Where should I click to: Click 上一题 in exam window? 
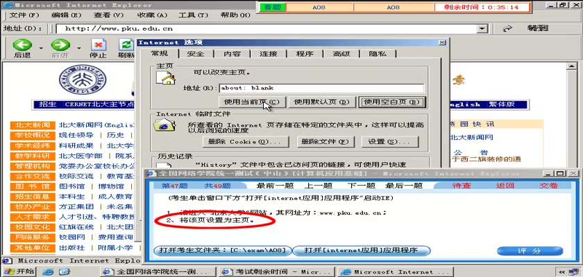319,186
